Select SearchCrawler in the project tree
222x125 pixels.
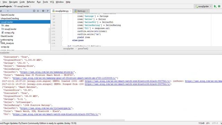[8, 15]
